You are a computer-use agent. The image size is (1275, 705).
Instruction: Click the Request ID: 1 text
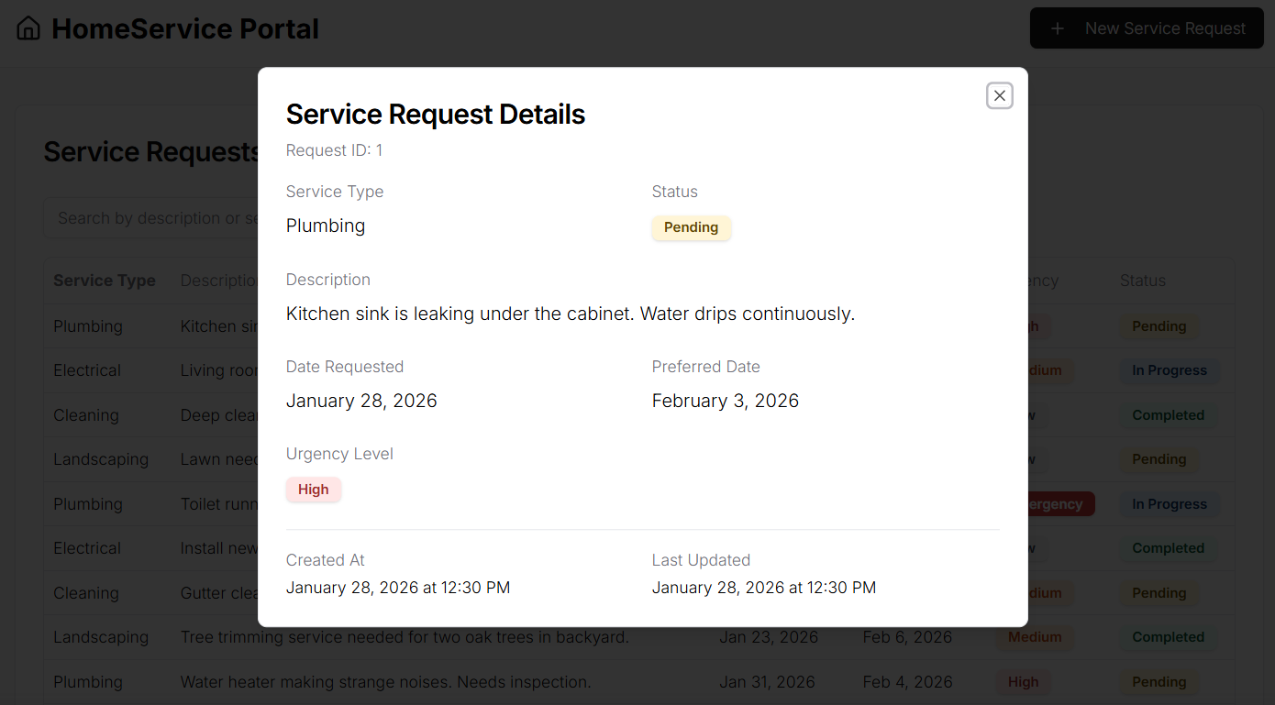pos(334,150)
